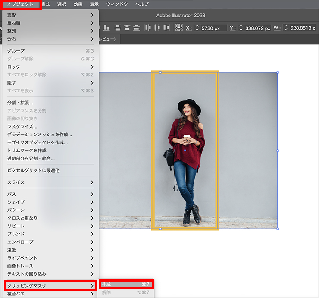Expand the 変形 submenu

click(x=50, y=15)
